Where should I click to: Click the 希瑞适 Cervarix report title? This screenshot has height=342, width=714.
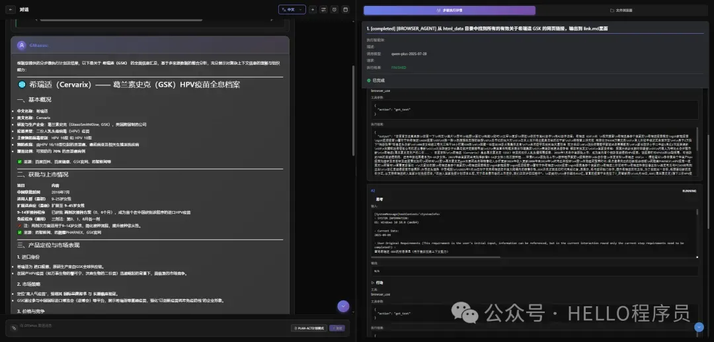(134, 85)
